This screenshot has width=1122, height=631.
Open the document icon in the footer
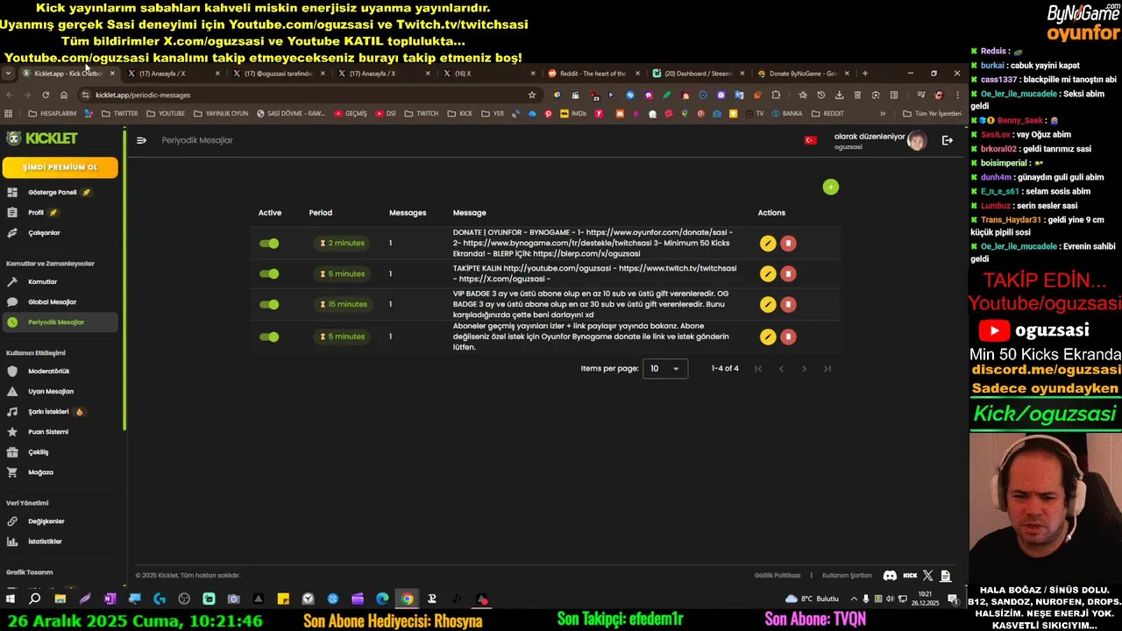click(946, 576)
